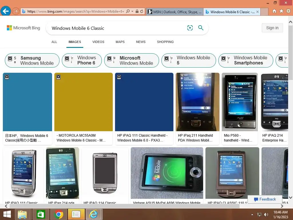Click the browser Back arrow button
Image resolution: width=293 pixels, height=220 pixels.
click(x=6, y=11)
